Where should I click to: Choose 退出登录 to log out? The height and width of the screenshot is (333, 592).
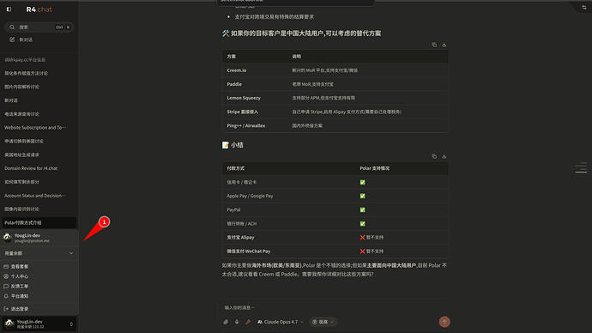pos(20,309)
